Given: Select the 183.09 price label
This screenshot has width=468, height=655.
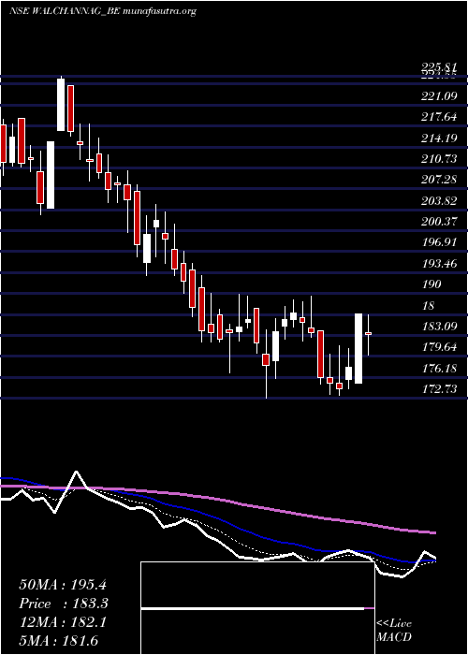Looking at the screenshot, I should 439,327.
